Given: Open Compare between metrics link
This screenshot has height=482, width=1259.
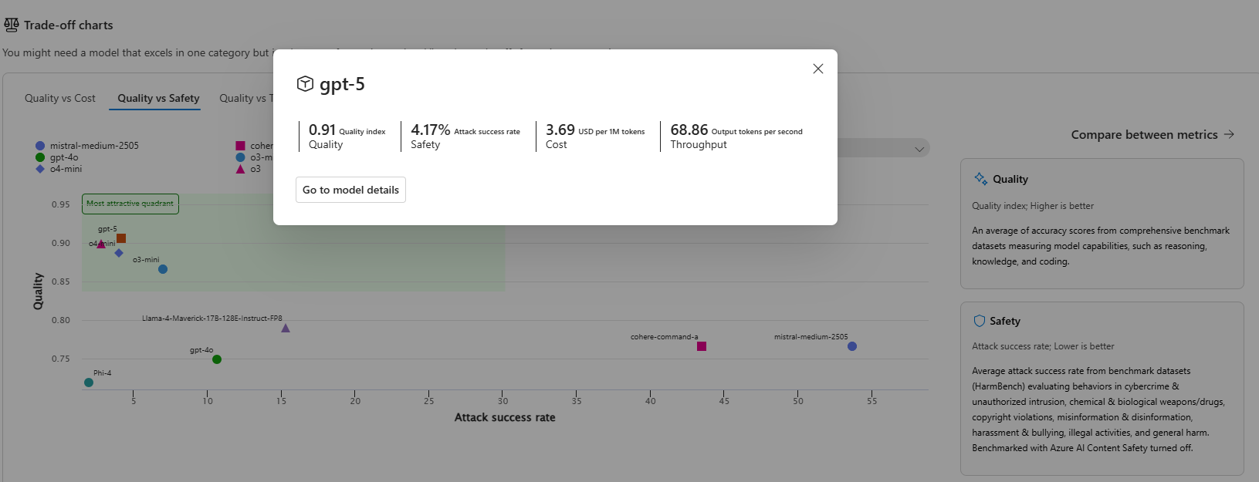Looking at the screenshot, I should point(1152,134).
